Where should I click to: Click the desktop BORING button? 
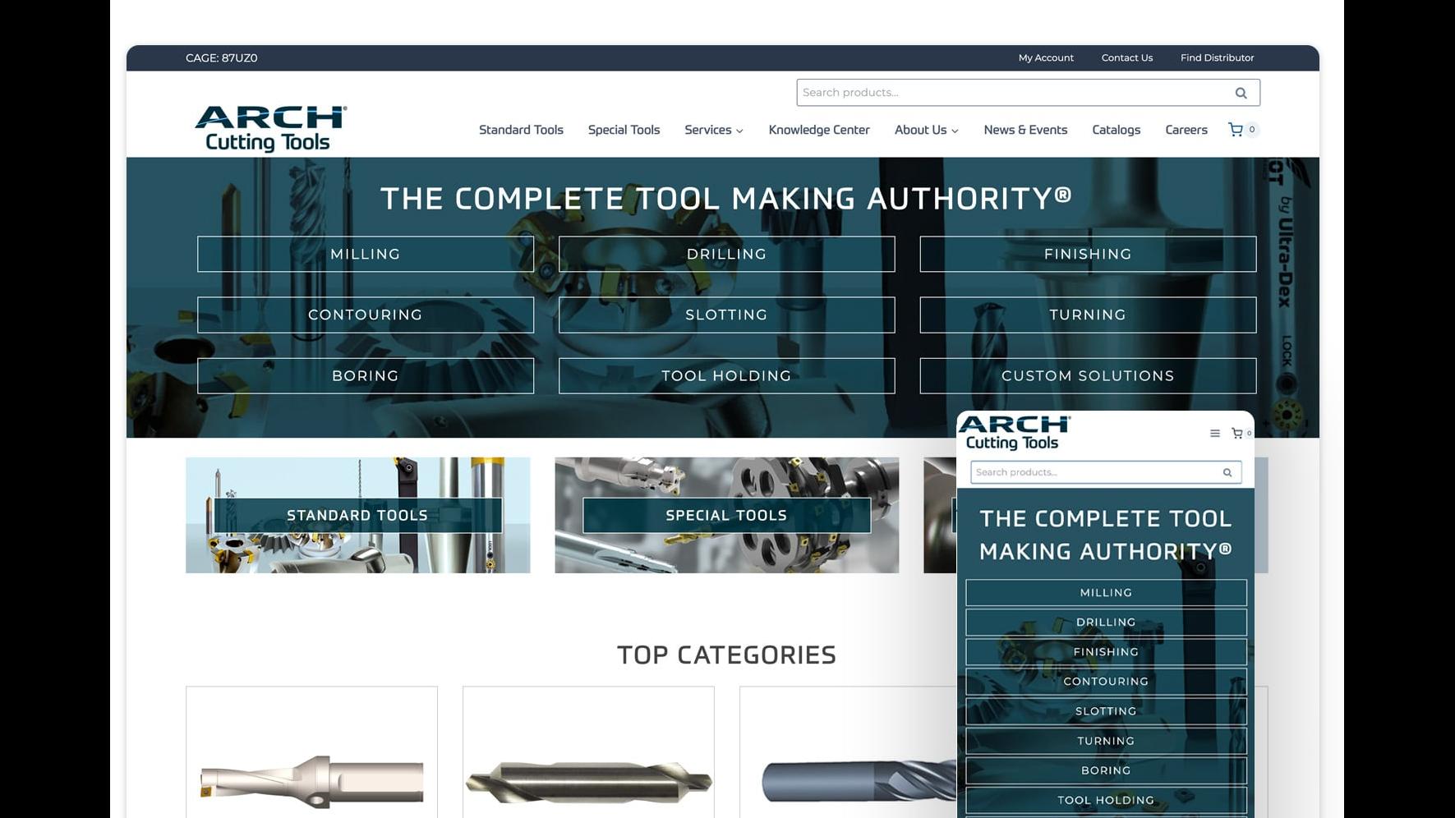point(365,376)
